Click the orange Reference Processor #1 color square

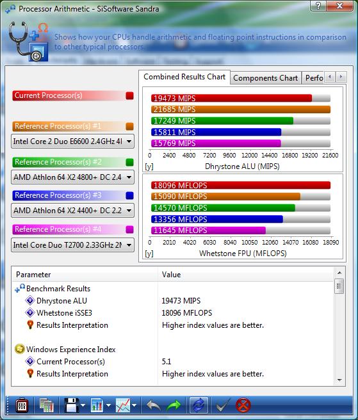click(130, 126)
